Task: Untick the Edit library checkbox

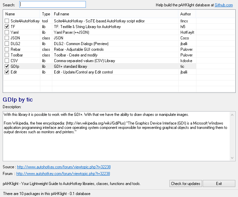Action: pos(7,72)
